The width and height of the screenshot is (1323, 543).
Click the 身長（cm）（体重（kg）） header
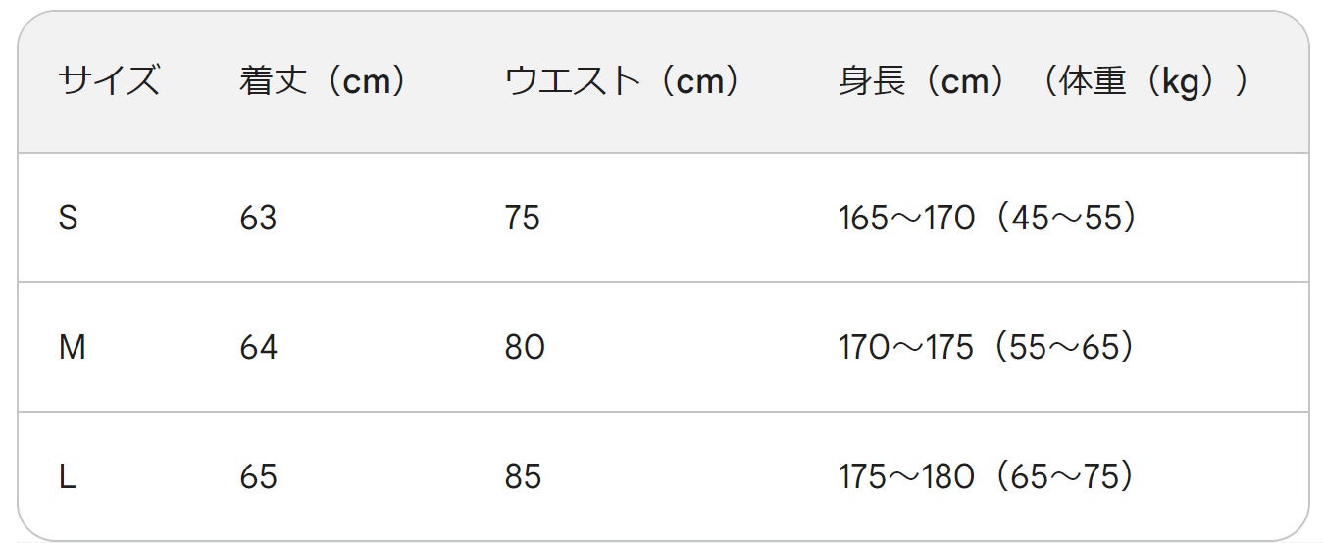(x=1044, y=81)
